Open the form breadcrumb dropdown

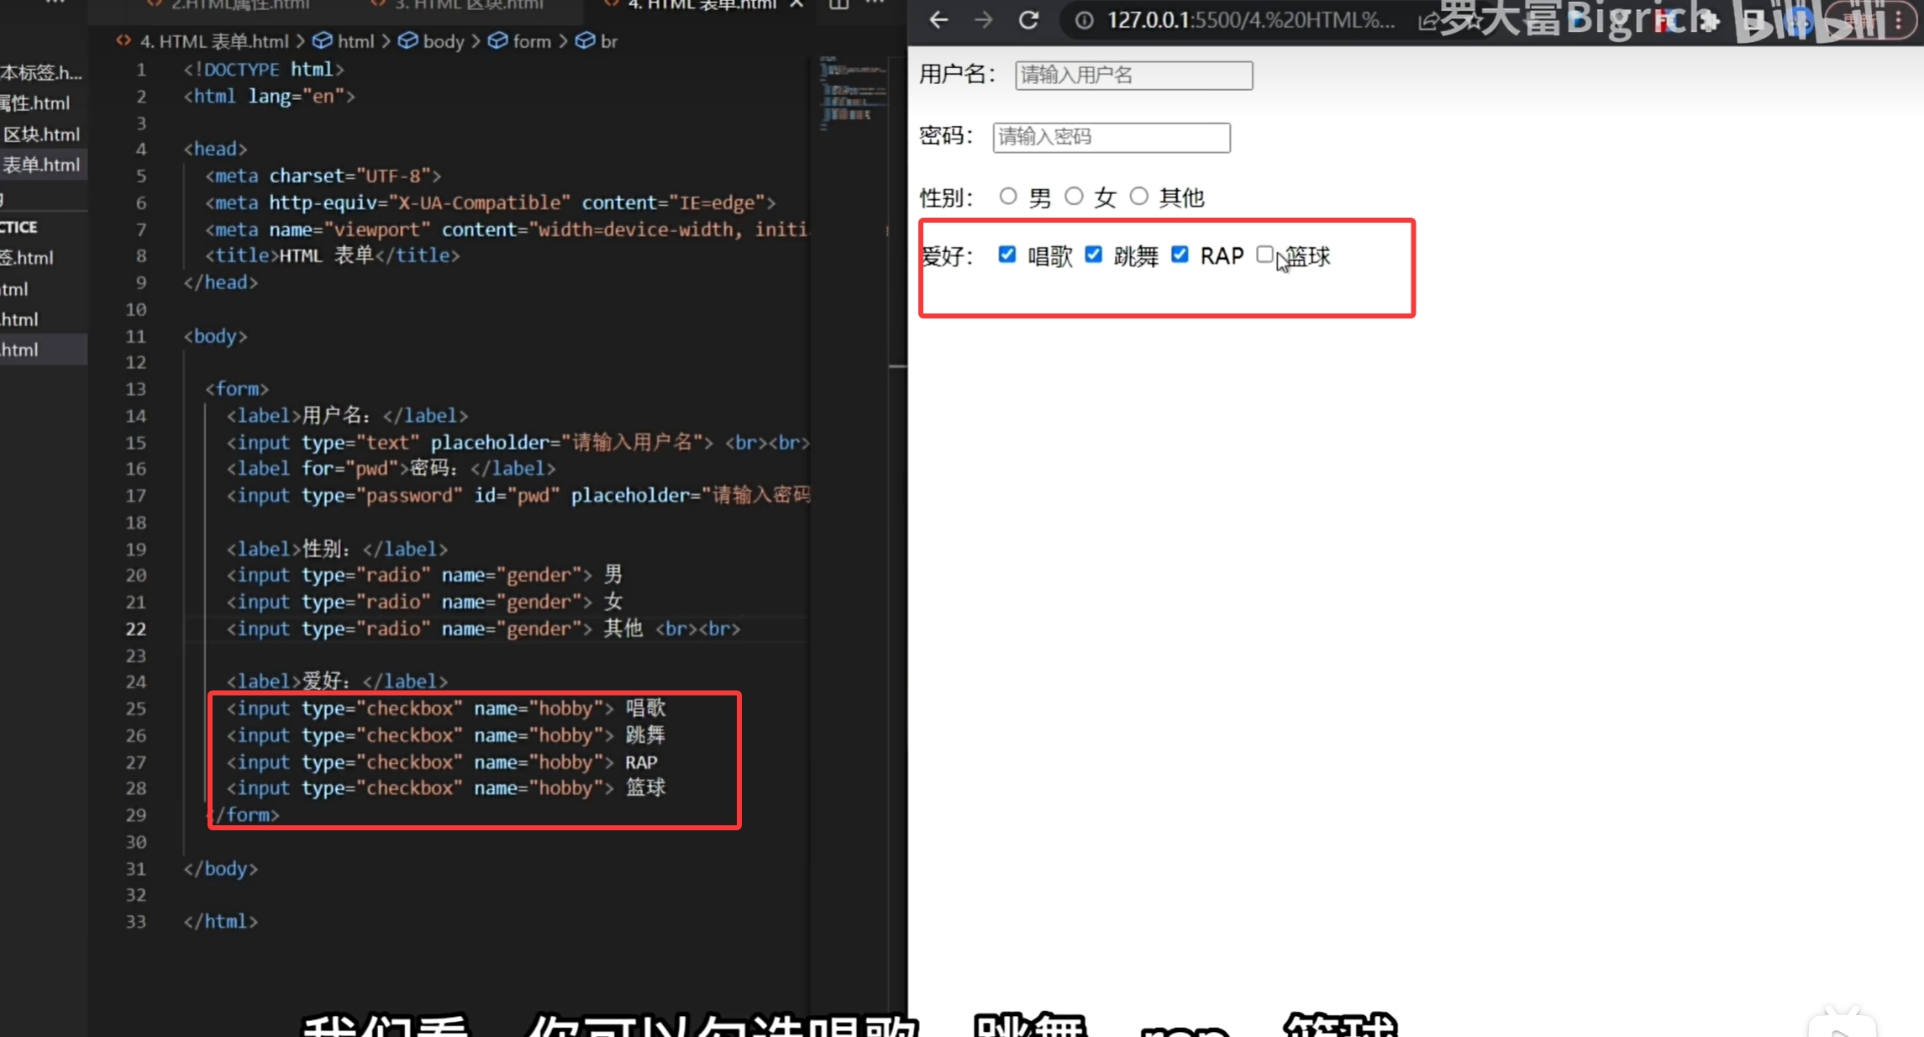[x=531, y=41]
